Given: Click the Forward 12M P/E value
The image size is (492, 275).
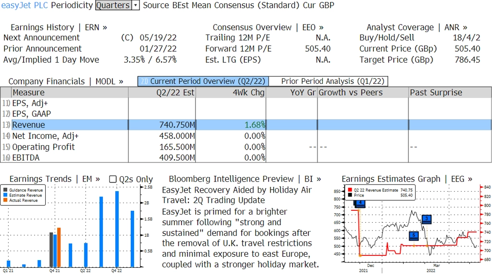Looking at the screenshot, I should point(318,49).
